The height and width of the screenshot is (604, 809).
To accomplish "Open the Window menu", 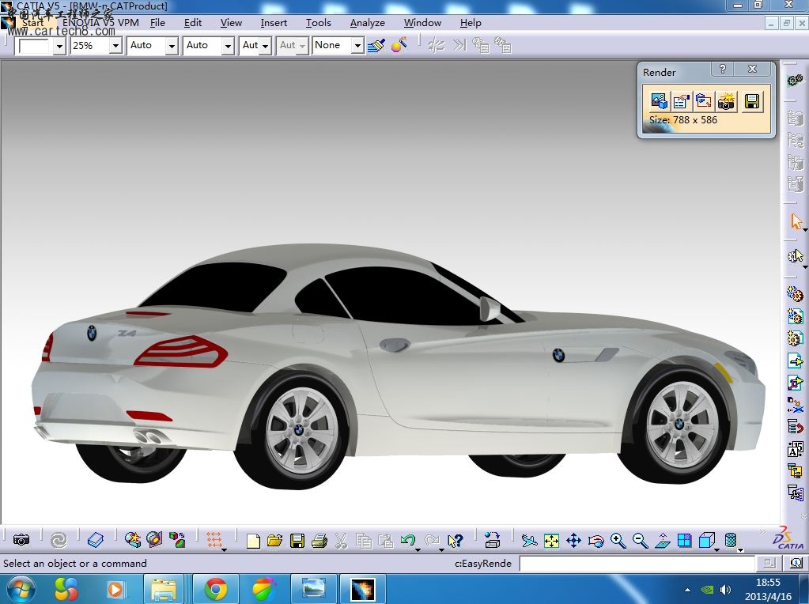I will [422, 23].
